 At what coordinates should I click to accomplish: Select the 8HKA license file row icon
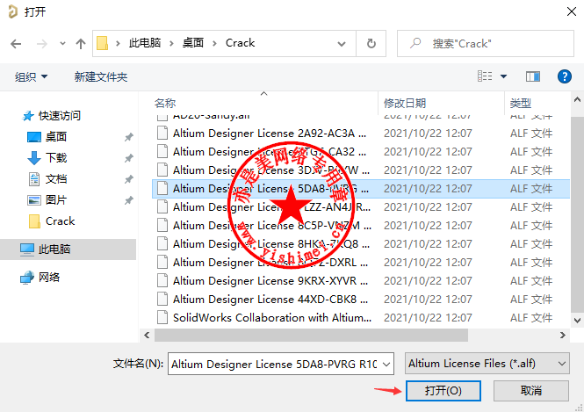click(x=162, y=243)
